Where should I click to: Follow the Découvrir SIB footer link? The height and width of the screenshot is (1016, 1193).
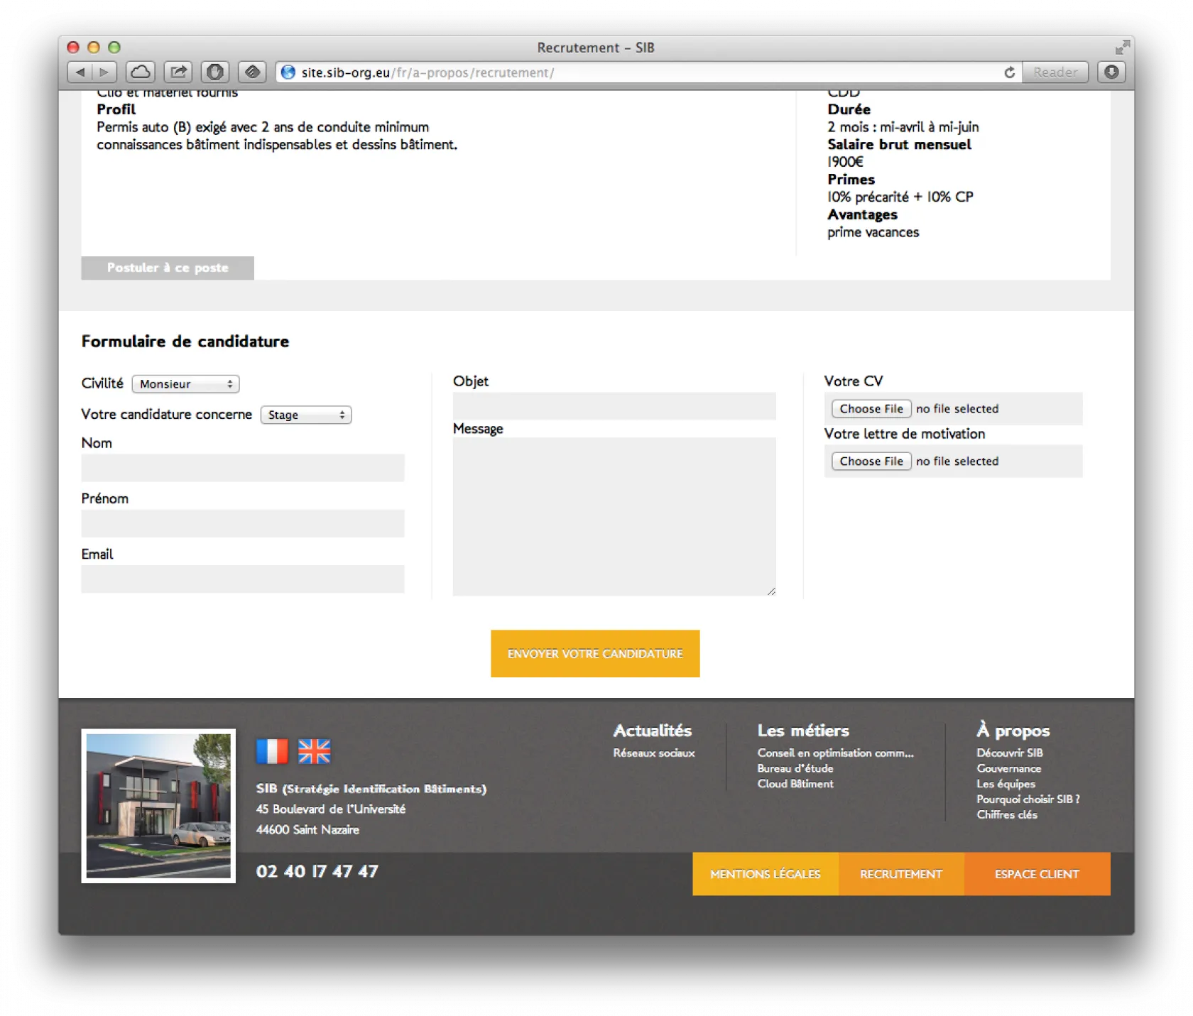coord(1009,753)
